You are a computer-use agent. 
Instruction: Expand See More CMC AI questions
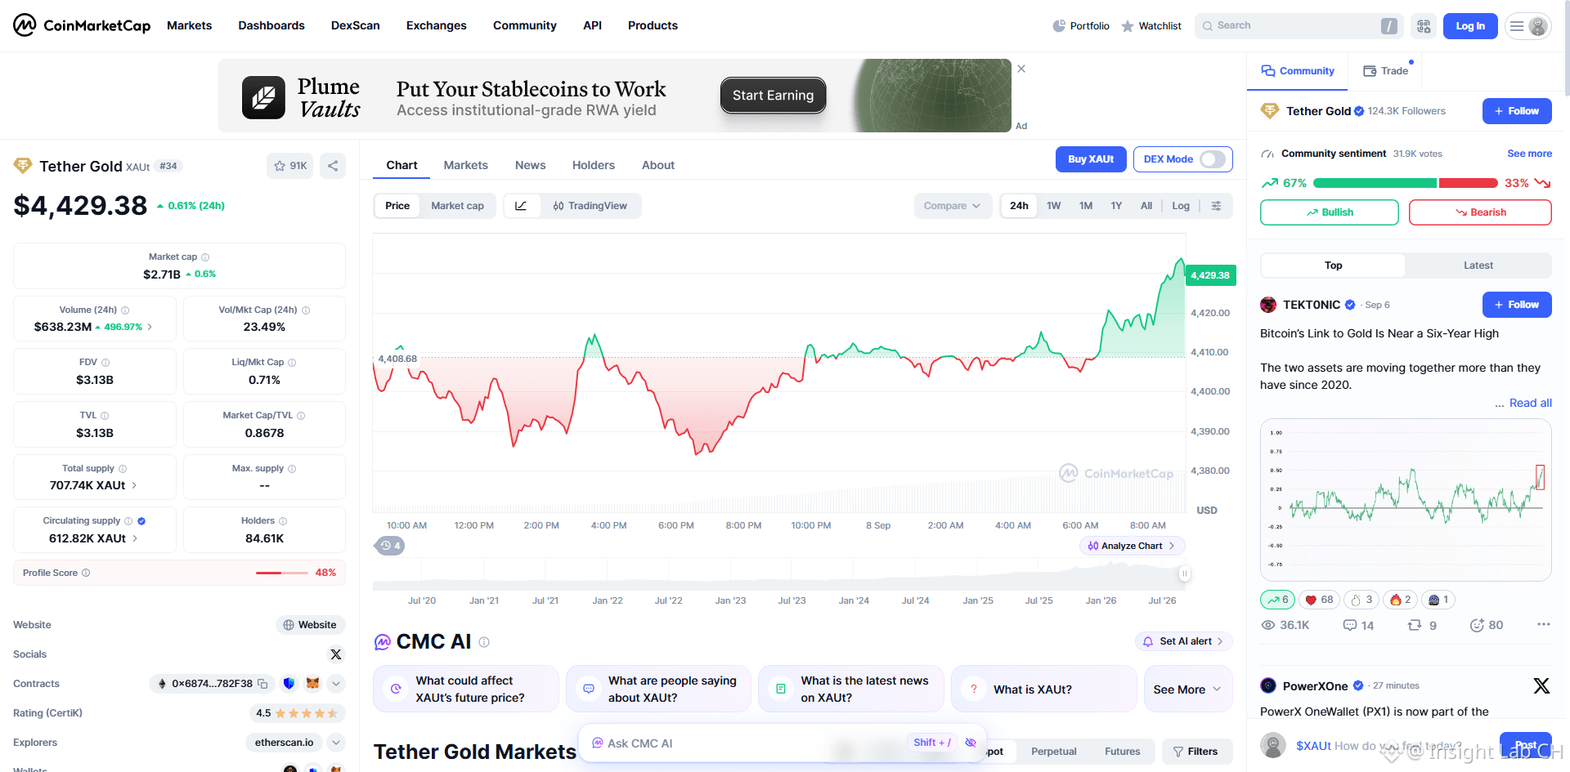point(1187,689)
